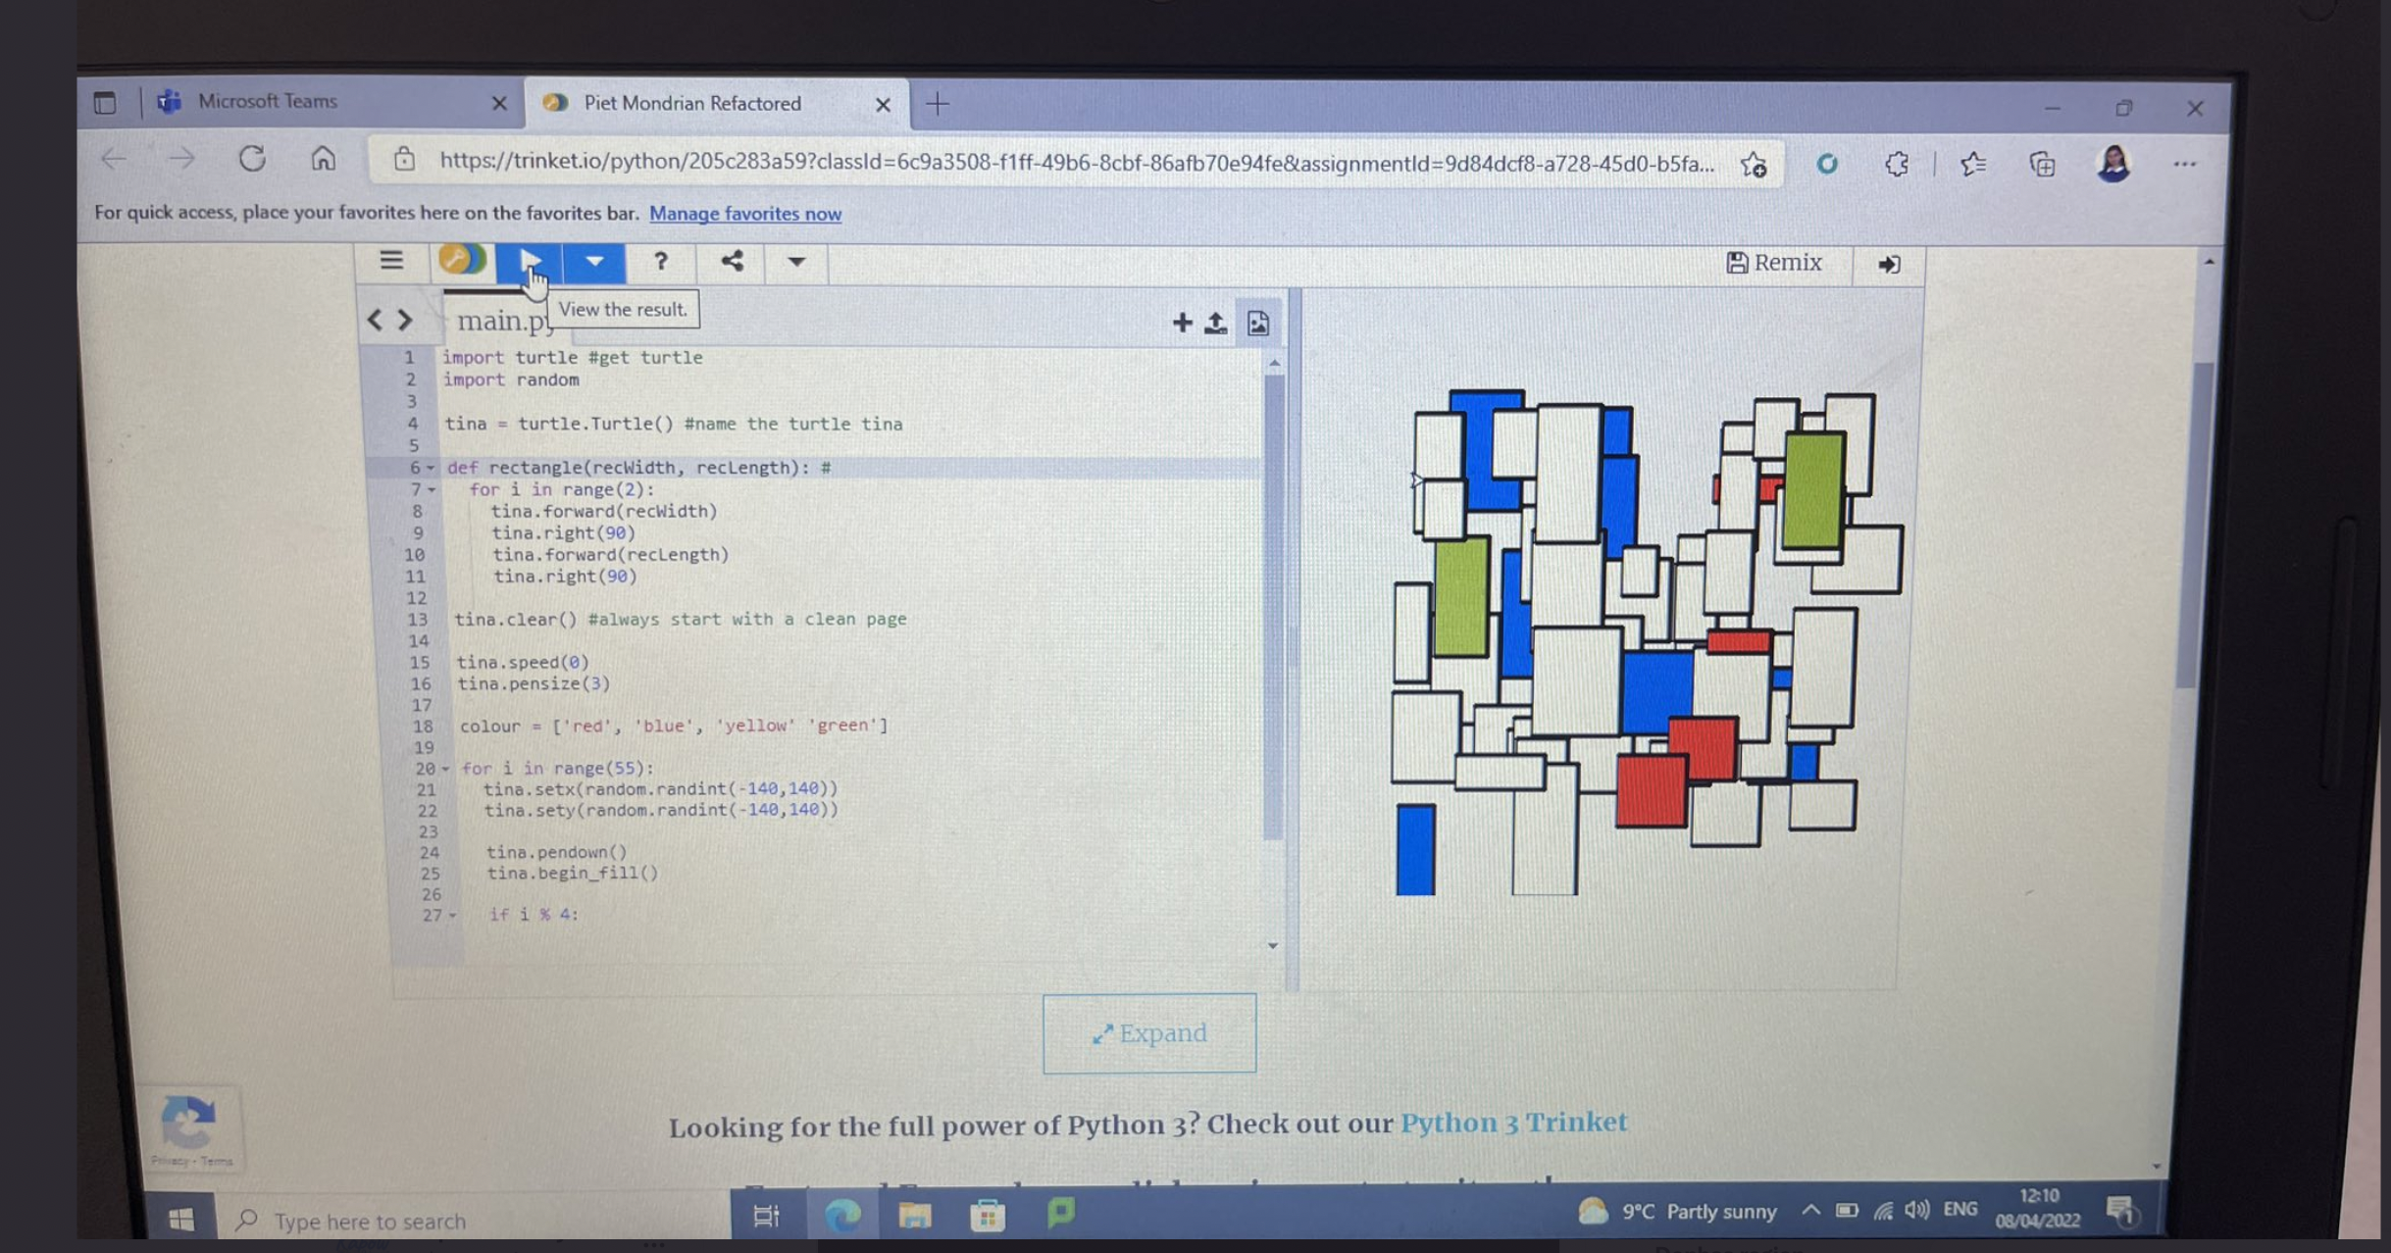Open the Manage favorites now link
Viewport: 2391px width, 1253px height.
coord(745,214)
